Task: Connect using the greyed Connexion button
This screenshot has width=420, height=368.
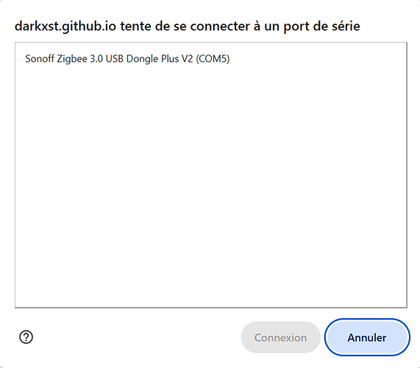Action: click(280, 337)
